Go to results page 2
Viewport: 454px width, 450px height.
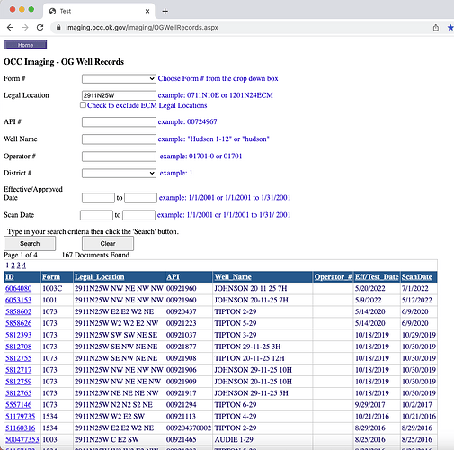click(x=13, y=265)
